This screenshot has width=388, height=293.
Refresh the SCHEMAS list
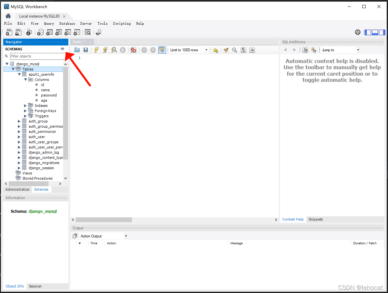point(62,49)
